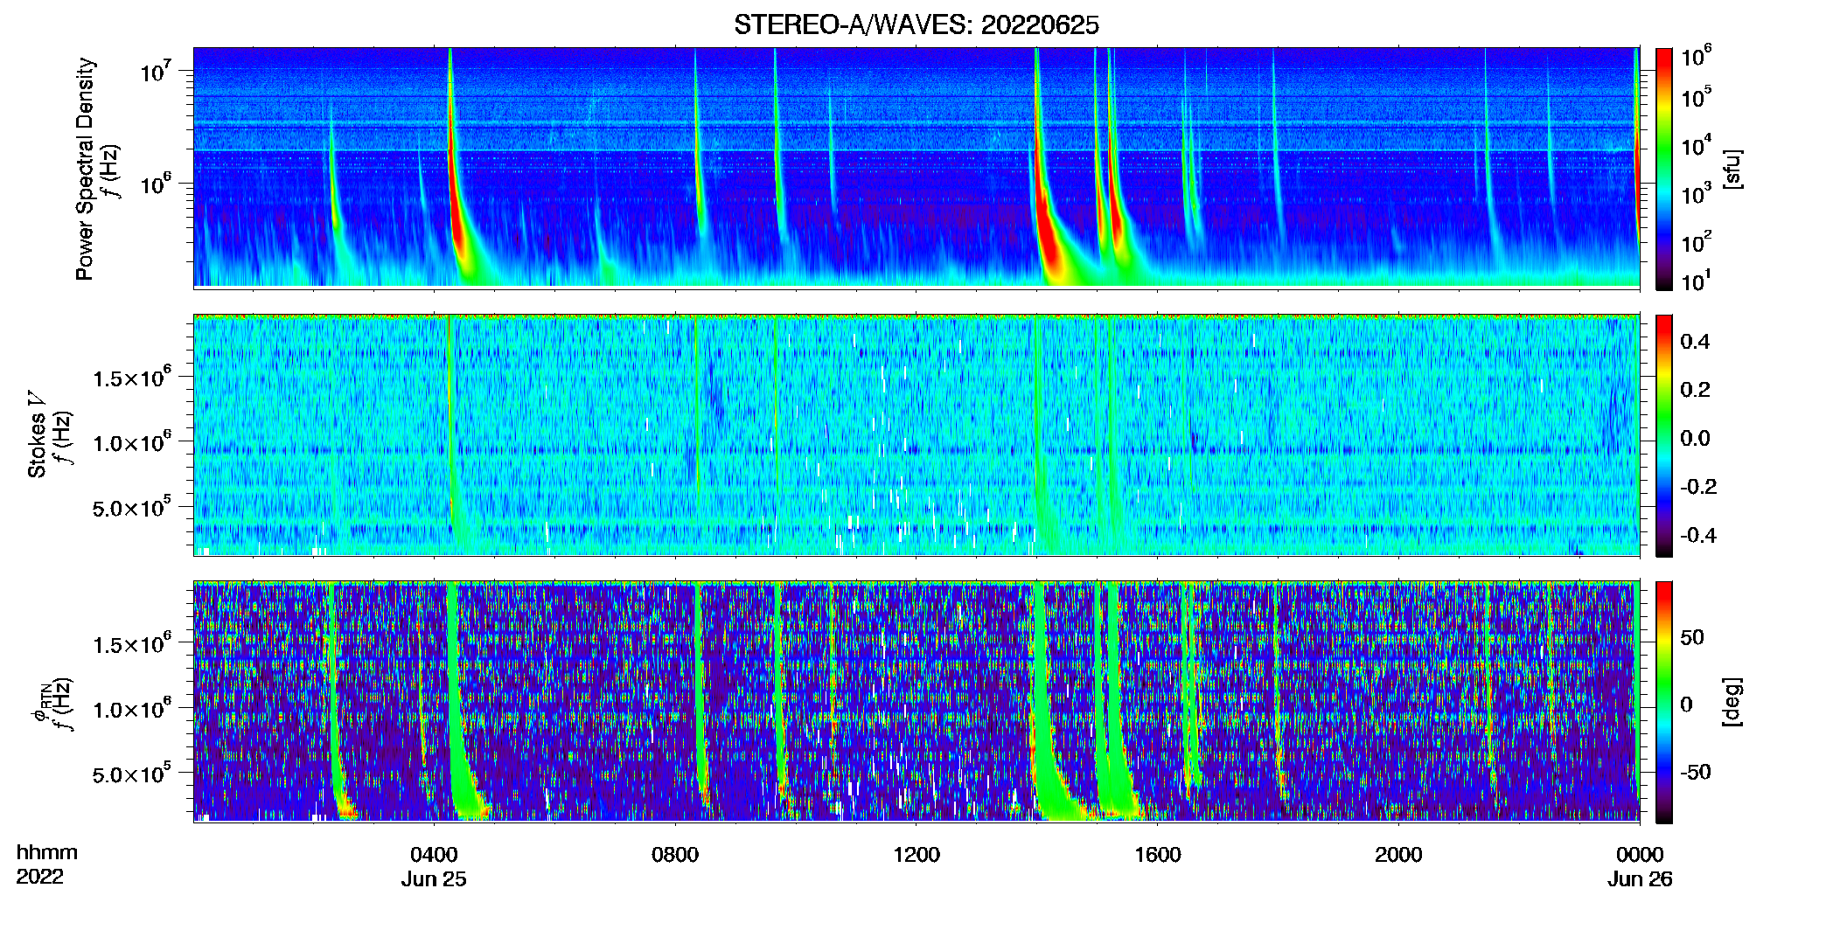1833x944 pixels.
Task: Click the 10^7 frequency tick label
Action: pyautogui.click(x=157, y=71)
